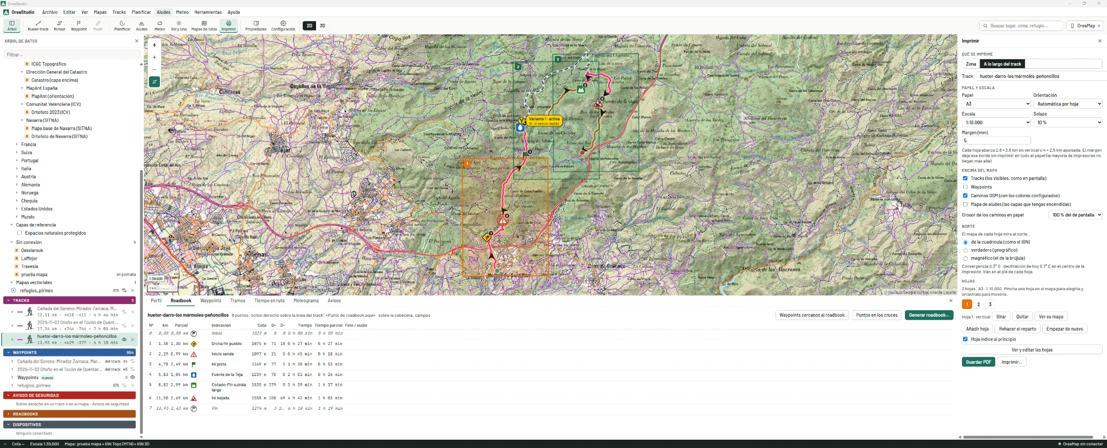
Task: Open the Orientación dropdown
Action: pos(1068,104)
